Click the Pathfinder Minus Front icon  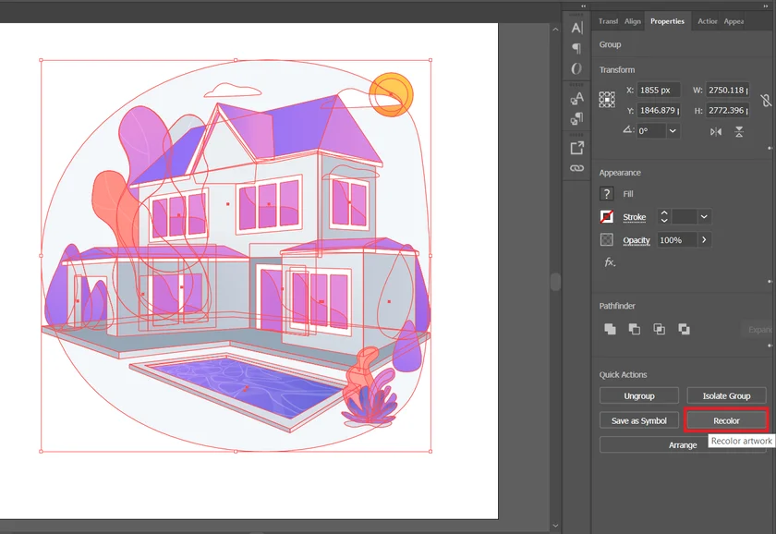(635, 329)
